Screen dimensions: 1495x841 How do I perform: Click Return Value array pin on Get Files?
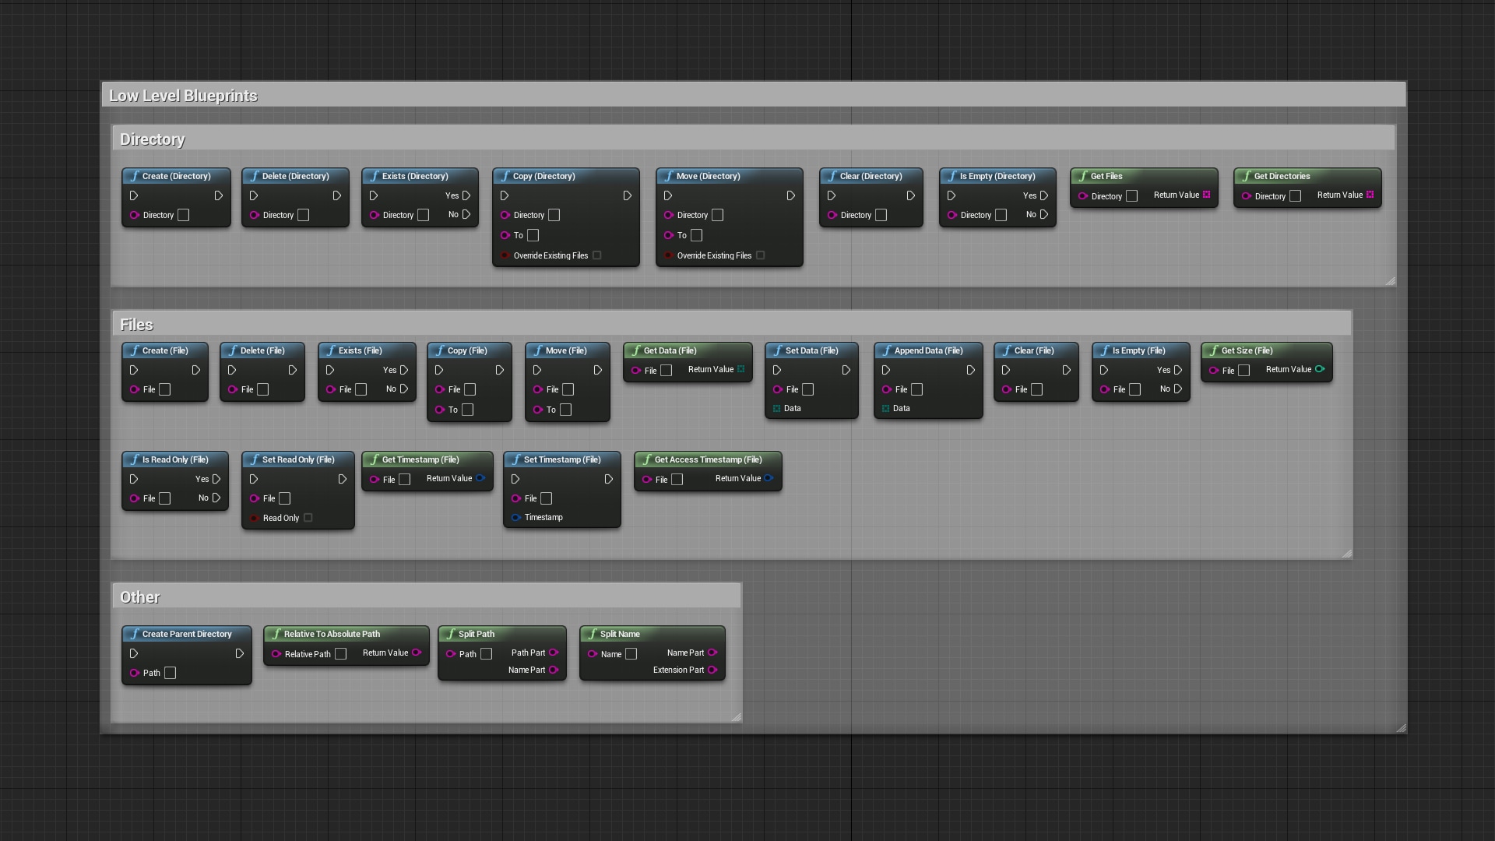coord(1207,195)
